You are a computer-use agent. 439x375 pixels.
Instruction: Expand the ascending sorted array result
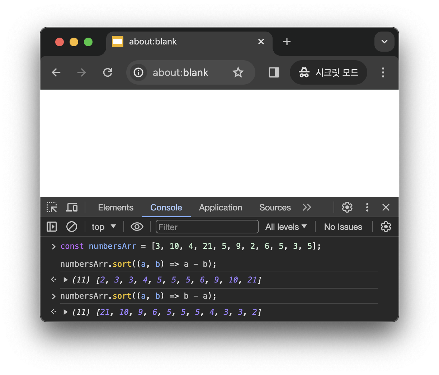pos(66,280)
